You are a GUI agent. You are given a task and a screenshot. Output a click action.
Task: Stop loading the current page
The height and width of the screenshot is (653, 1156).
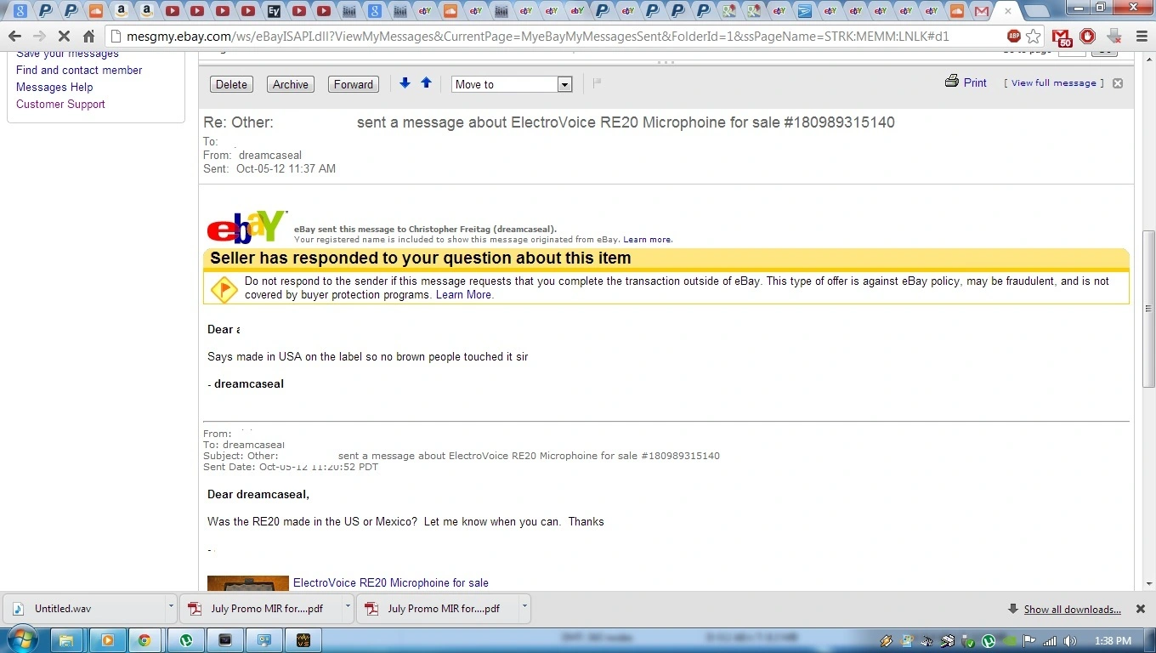[x=65, y=37]
